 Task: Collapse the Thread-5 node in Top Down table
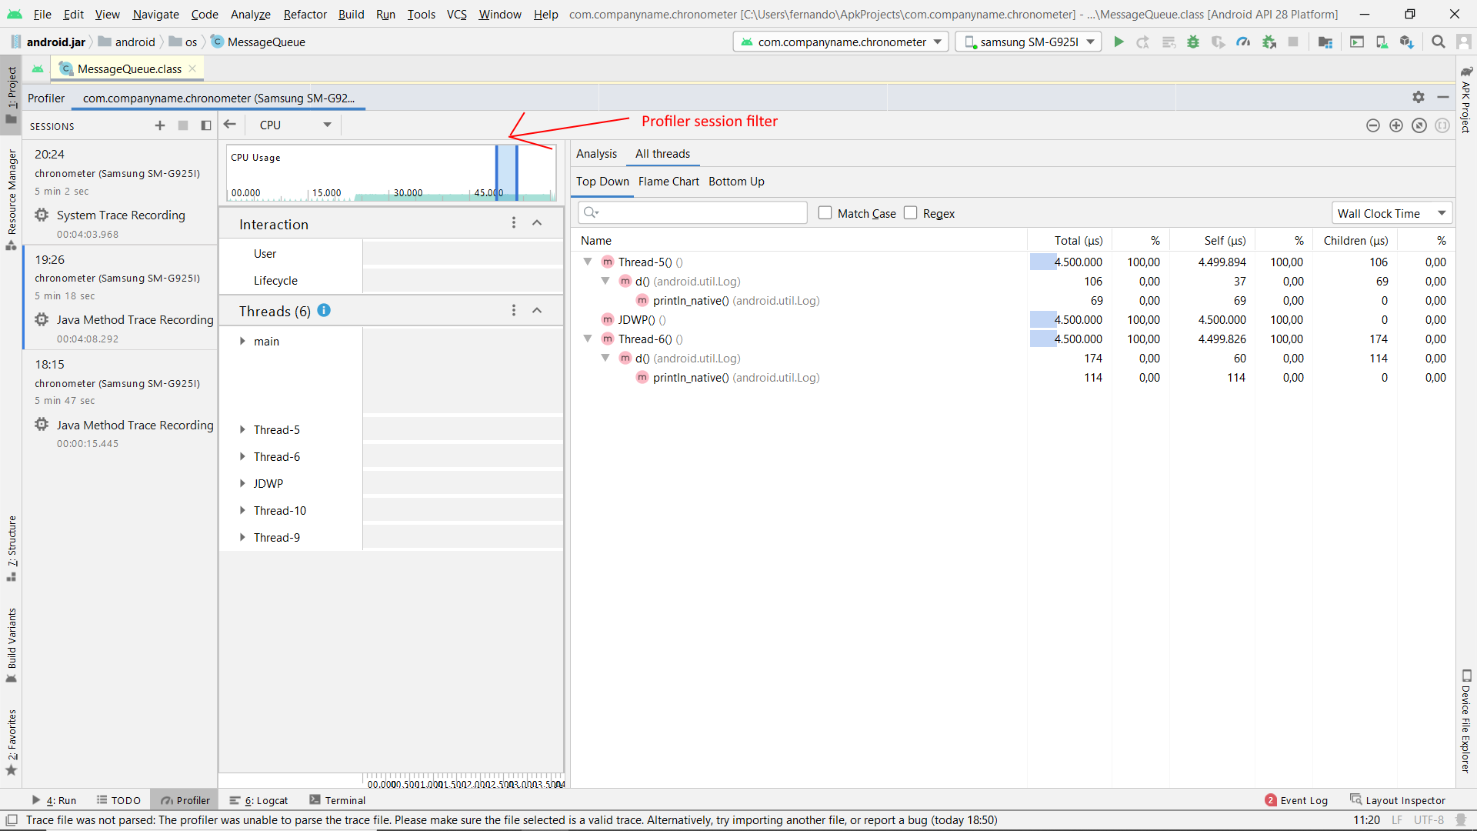(x=588, y=262)
